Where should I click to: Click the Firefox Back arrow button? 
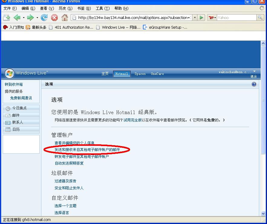point(17,18)
